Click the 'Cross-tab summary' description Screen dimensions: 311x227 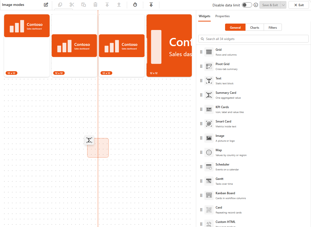click(227, 69)
